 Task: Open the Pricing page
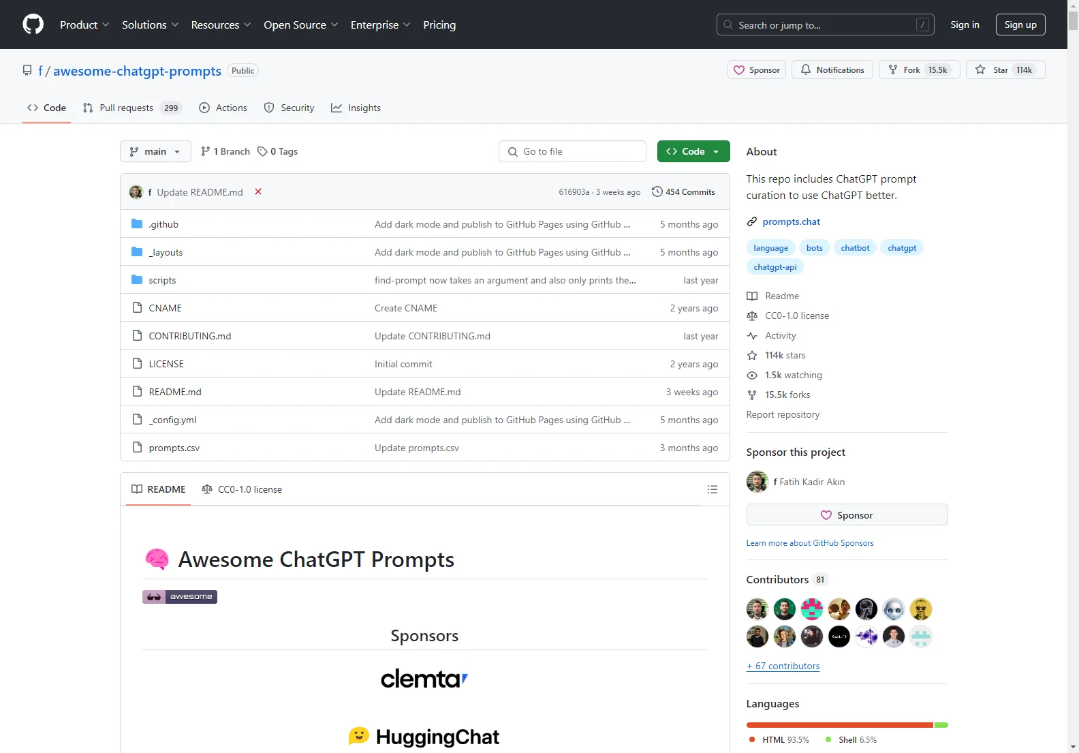(439, 25)
